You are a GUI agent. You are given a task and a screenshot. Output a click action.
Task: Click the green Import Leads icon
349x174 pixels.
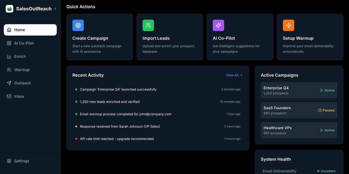148,25
